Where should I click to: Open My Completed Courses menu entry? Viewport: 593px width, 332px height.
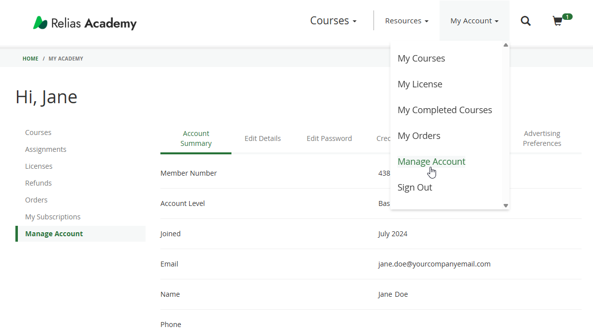point(445,110)
